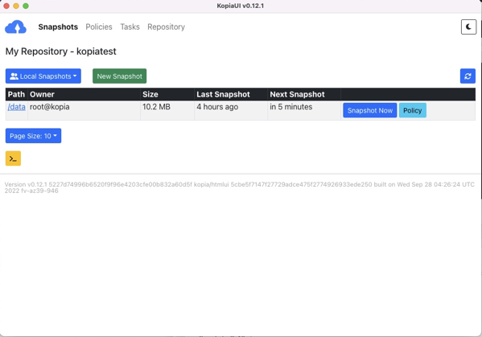Click the Kopia cloud logo

pos(15,27)
